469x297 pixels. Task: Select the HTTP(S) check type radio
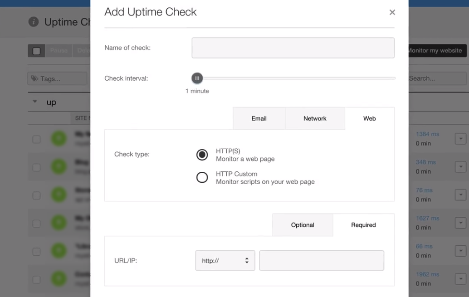point(202,155)
